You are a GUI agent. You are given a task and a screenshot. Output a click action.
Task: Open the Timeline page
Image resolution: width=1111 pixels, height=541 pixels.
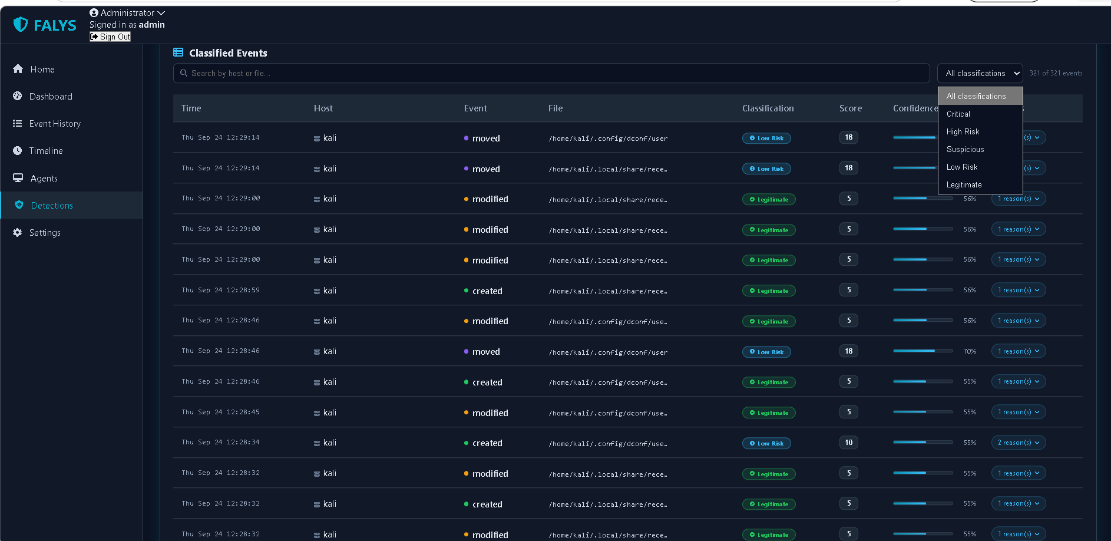[x=72, y=150]
